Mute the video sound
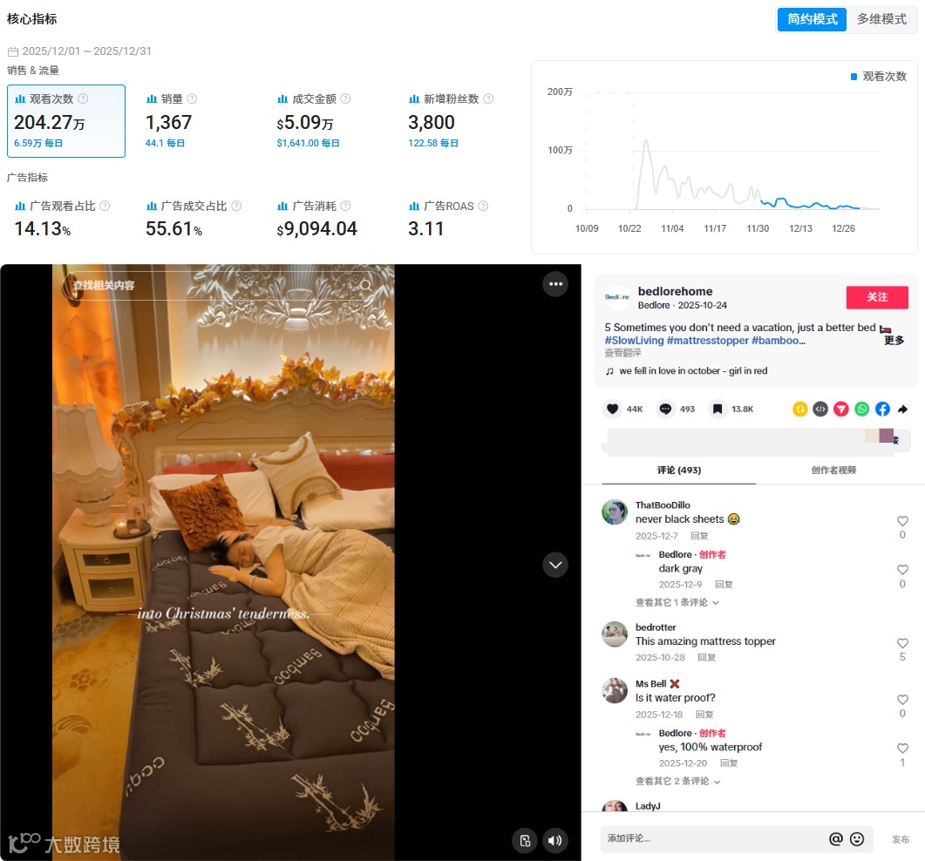Image resolution: width=925 pixels, height=861 pixels. [554, 840]
